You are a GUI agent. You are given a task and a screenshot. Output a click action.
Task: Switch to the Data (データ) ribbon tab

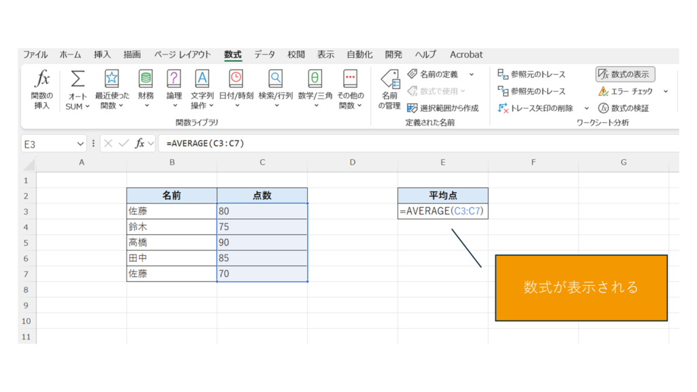click(x=265, y=54)
